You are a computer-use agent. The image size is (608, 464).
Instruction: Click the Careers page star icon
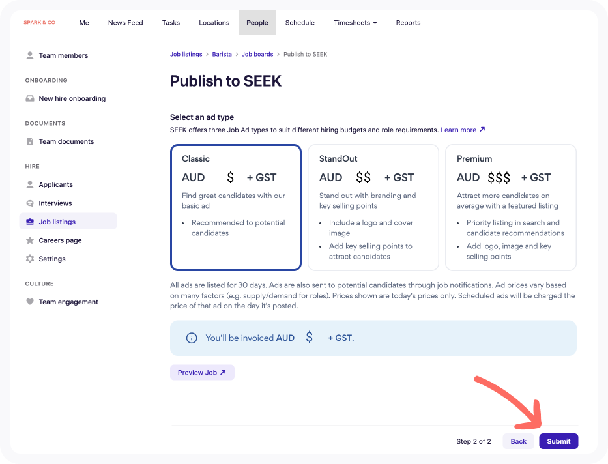(30, 240)
